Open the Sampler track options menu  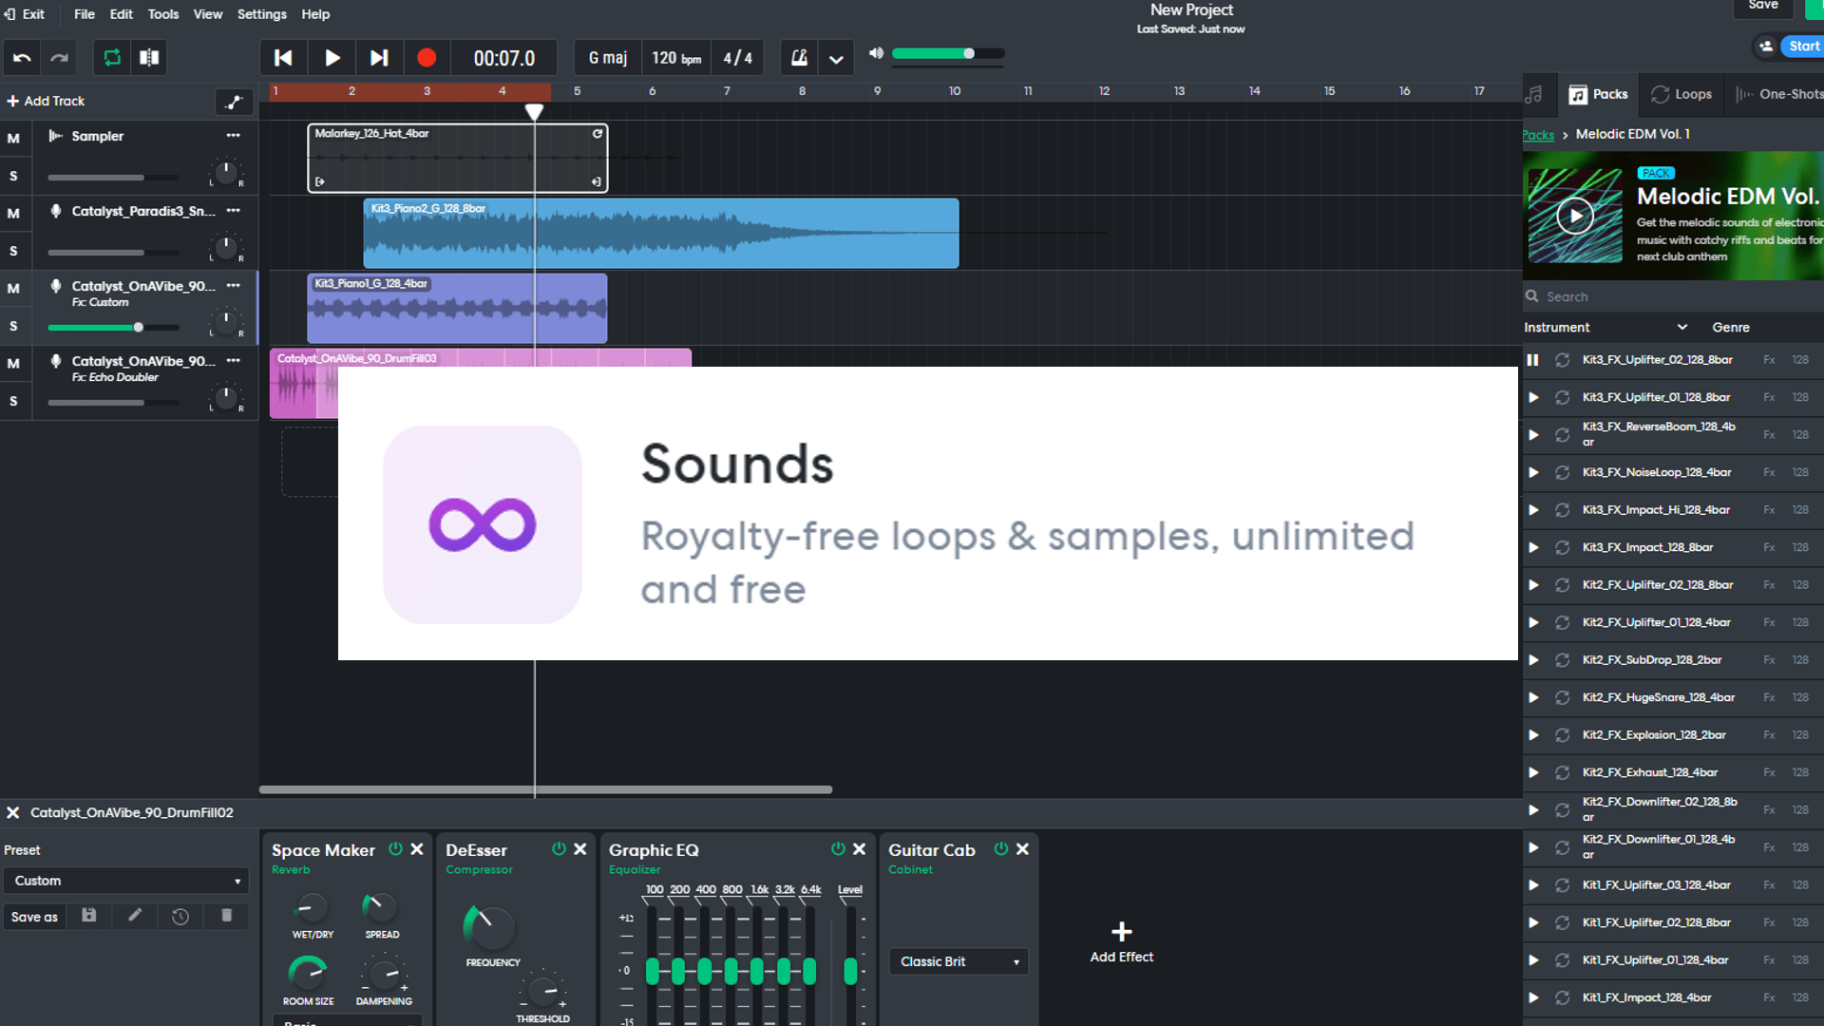(233, 136)
